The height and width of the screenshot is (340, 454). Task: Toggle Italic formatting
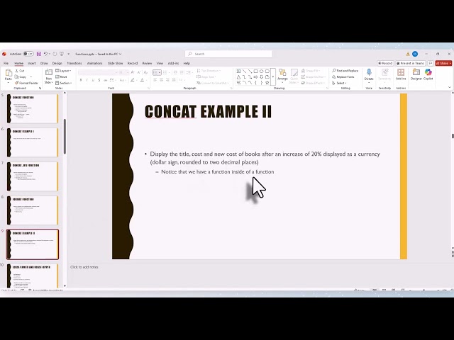pyautogui.click(x=87, y=80)
